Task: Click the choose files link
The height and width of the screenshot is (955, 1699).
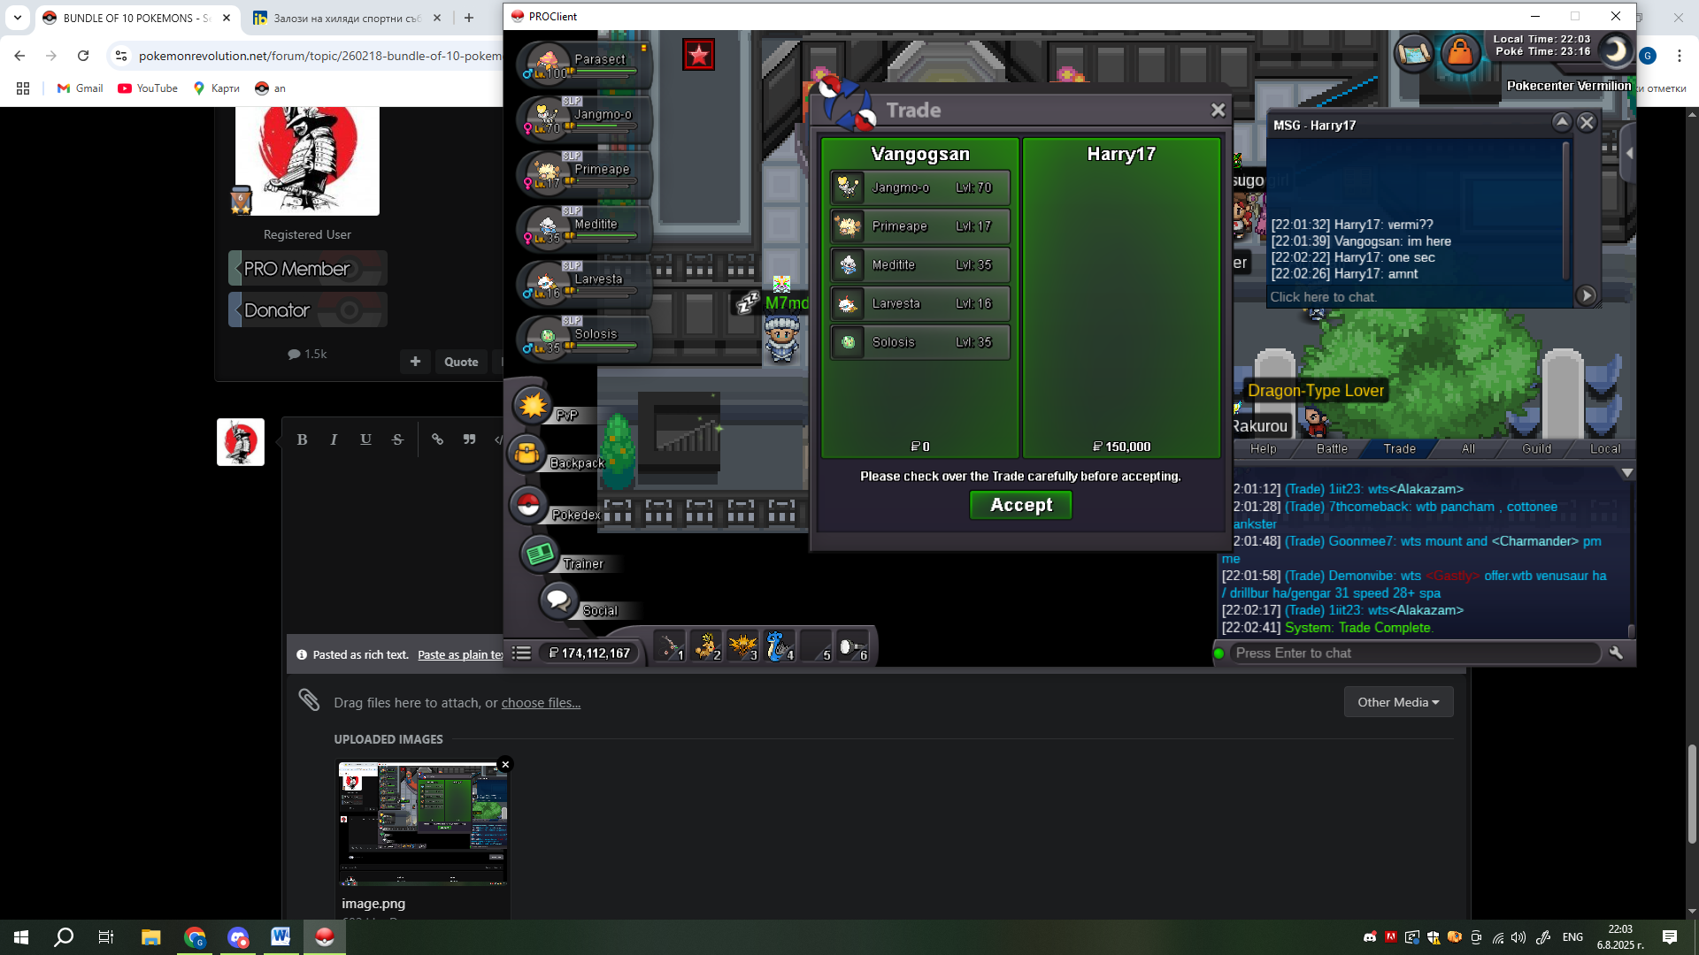Action: click(x=541, y=703)
